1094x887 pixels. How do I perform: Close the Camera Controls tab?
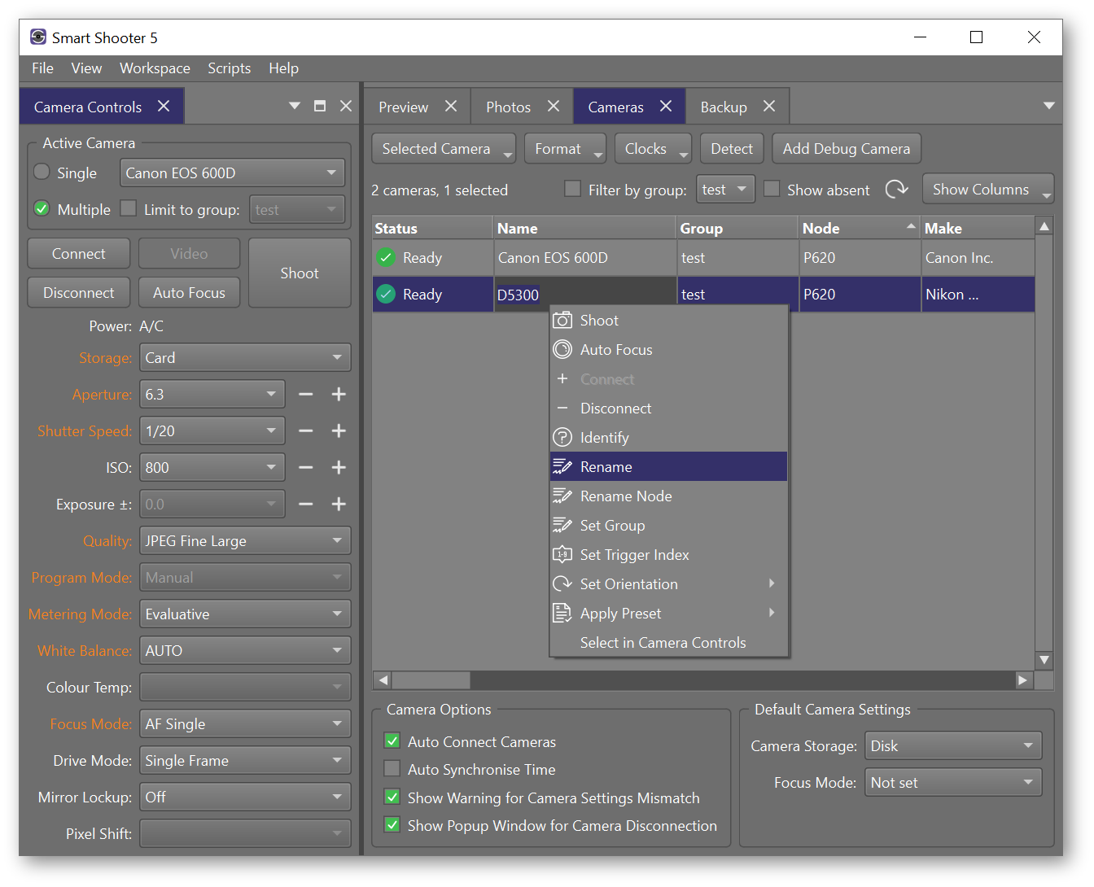pyautogui.click(x=164, y=107)
